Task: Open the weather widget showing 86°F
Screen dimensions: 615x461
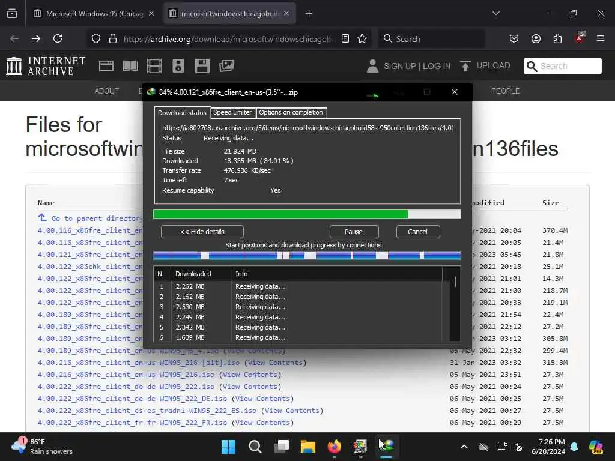Action: [x=43, y=447]
